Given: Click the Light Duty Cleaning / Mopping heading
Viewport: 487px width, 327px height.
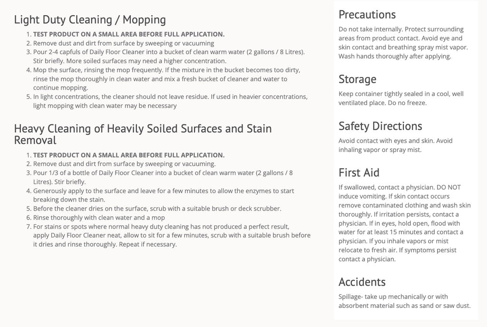Looking at the screenshot, I should [90, 19].
